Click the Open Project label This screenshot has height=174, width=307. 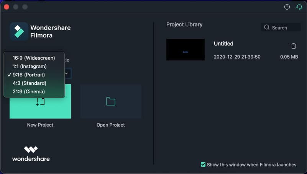111,125
